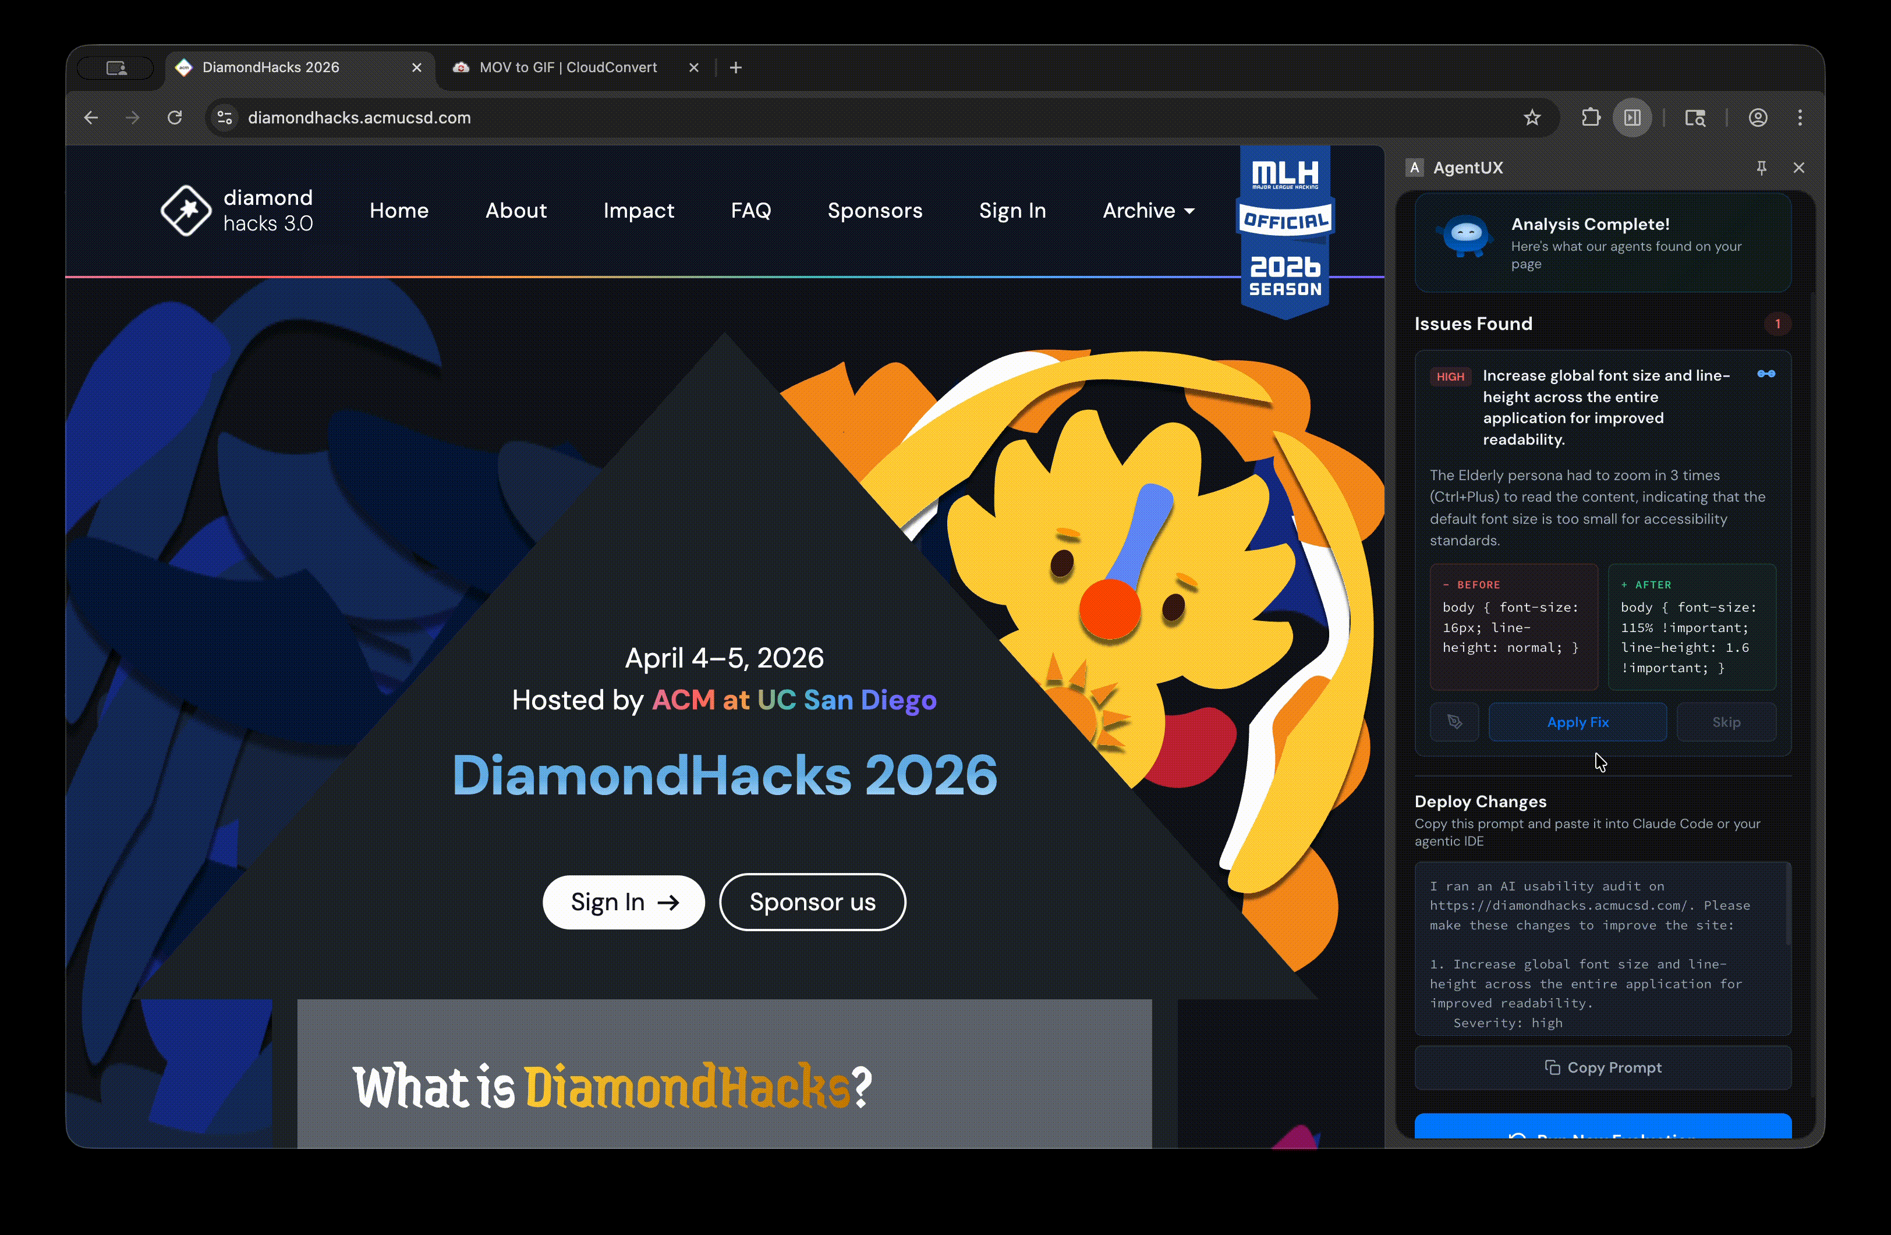
Task: Pin the AgentUX side panel
Action: [1762, 168]
